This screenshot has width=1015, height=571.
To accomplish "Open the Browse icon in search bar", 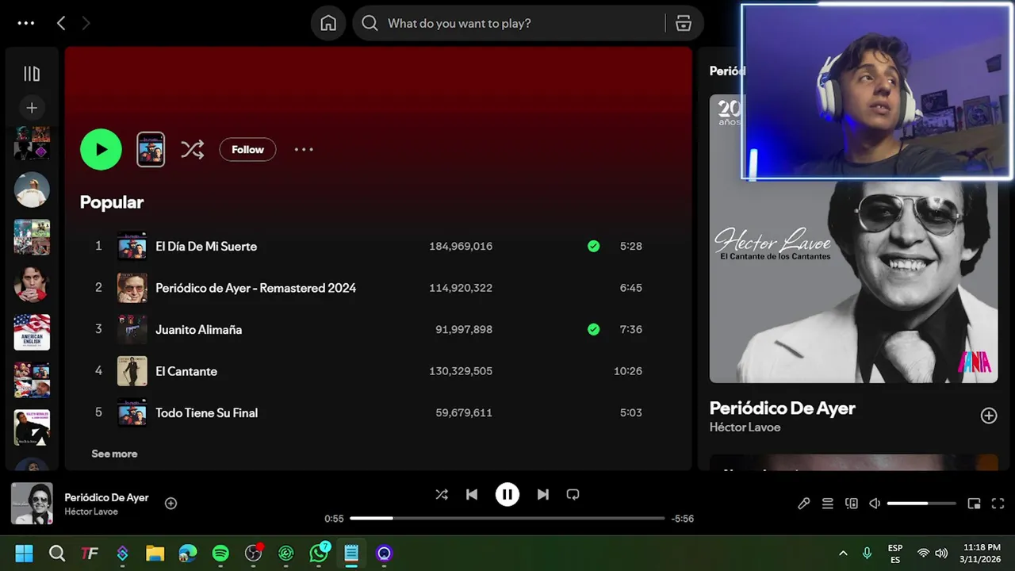I will pyautogui.click(x=684, y=23).
